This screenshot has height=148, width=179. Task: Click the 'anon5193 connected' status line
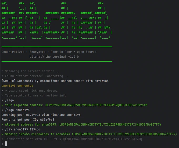17,86
